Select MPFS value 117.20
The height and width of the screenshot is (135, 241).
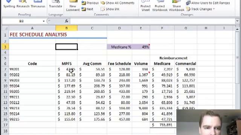[x=66, y=80]
